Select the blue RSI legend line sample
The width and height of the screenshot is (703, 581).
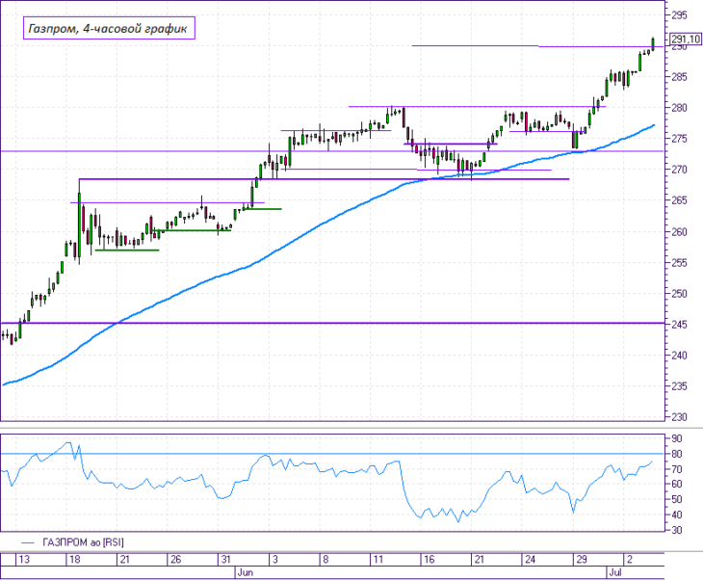coord(28,542)
